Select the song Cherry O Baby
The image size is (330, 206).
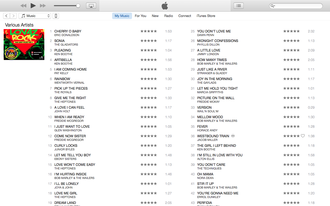click(68, 31)
